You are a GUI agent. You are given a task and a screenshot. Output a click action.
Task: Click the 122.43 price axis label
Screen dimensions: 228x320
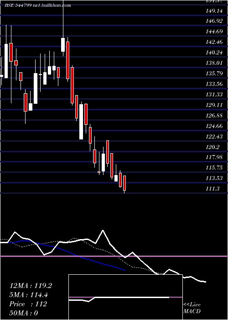[x=214, y=136]
